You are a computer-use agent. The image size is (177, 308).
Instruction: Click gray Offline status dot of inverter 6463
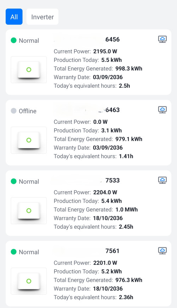click(x=13, y=111)
